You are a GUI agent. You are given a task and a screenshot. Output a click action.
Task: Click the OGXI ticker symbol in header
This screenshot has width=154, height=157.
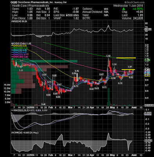14,2
